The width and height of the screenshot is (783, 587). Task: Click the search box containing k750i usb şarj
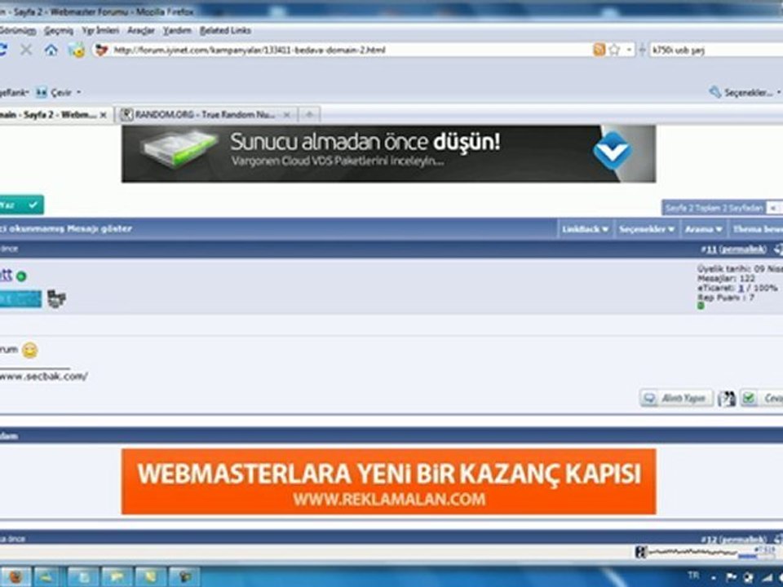pos(716,50)
